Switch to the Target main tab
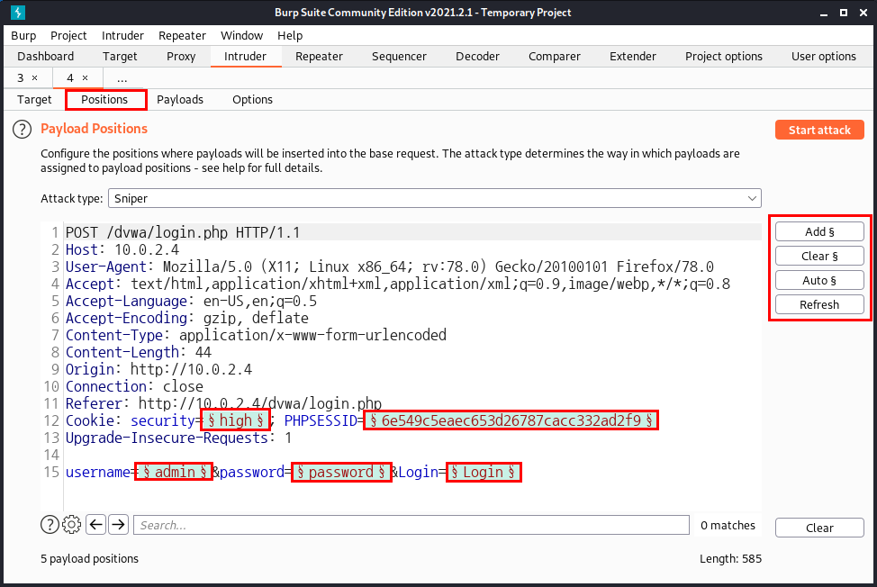 120,57
